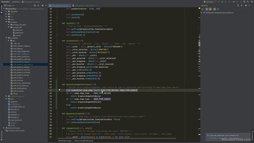Click the stop process icon in top toolbar

pos(229,2)
